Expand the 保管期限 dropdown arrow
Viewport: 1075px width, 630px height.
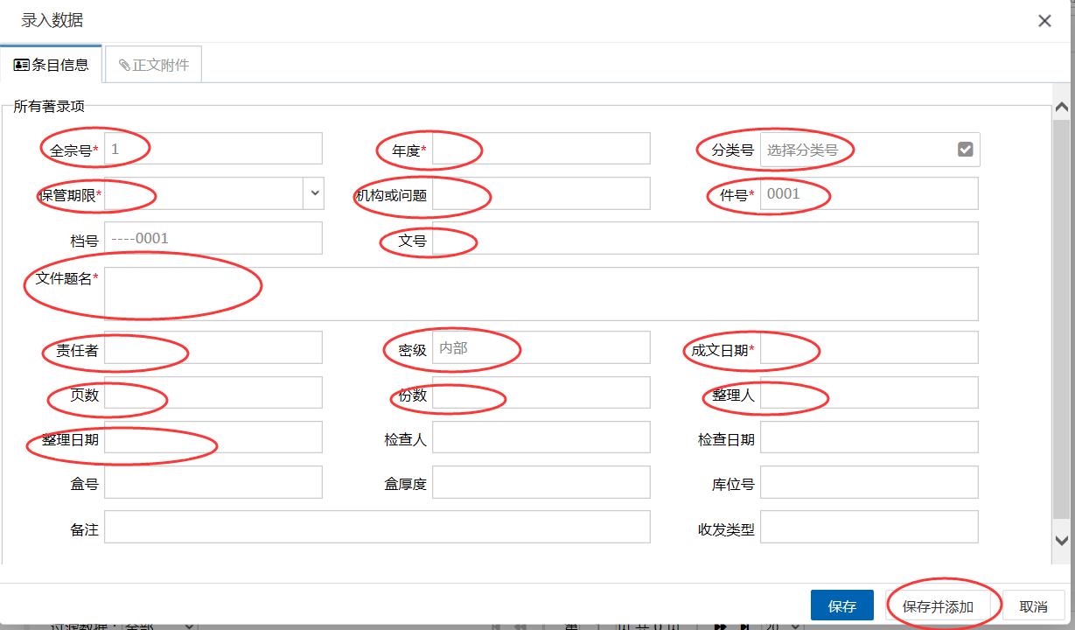(x=314, y=193)
